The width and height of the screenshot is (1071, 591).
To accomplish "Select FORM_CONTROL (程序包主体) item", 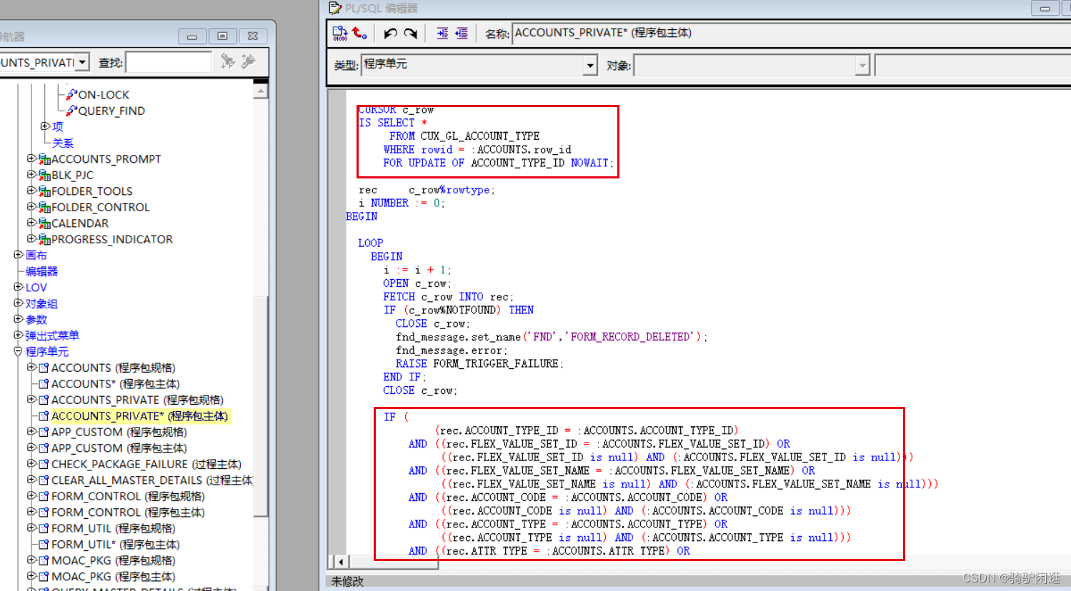I will tap(128, 512).
